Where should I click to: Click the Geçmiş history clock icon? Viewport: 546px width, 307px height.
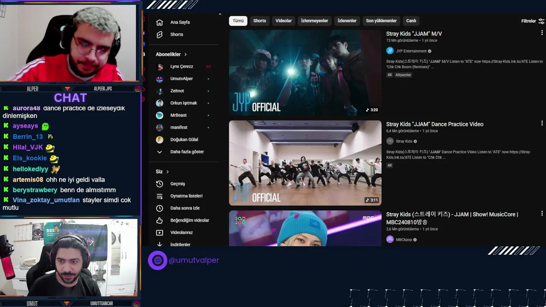point(160,184)
